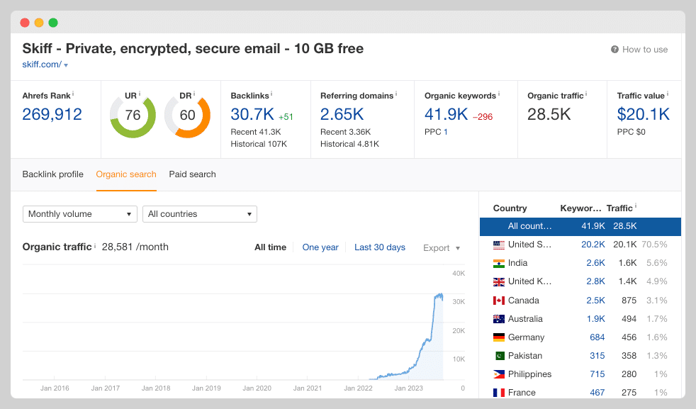696x409 pixels.
Task: Click the green macOS maximize window button
Action: point(53,23)
